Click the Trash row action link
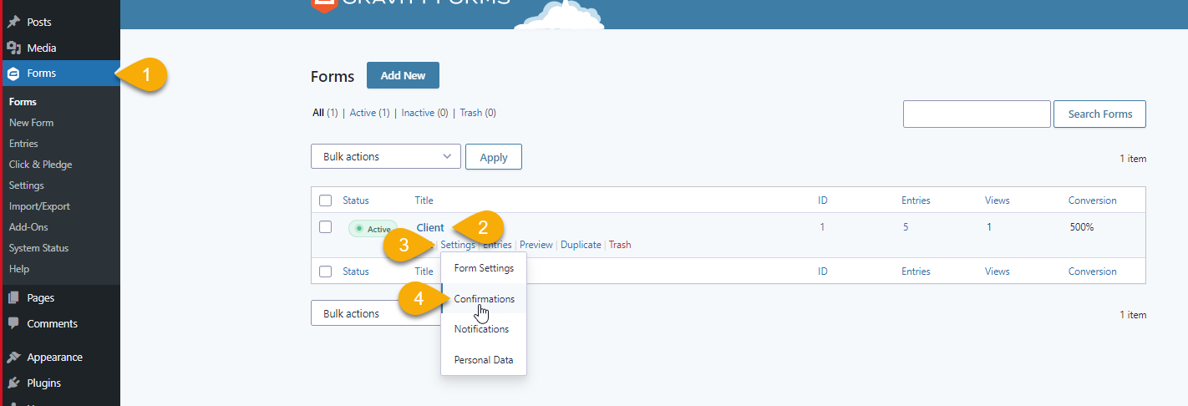Image resolution: width=1188 pixels, height=406 pixels. pos(620,245)
